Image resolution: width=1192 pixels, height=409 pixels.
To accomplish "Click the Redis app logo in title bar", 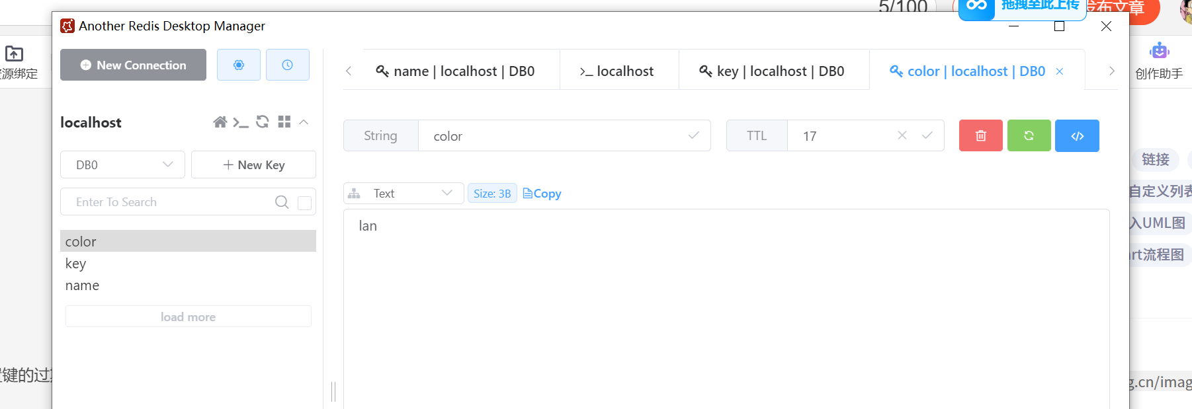I will (67, 26).
